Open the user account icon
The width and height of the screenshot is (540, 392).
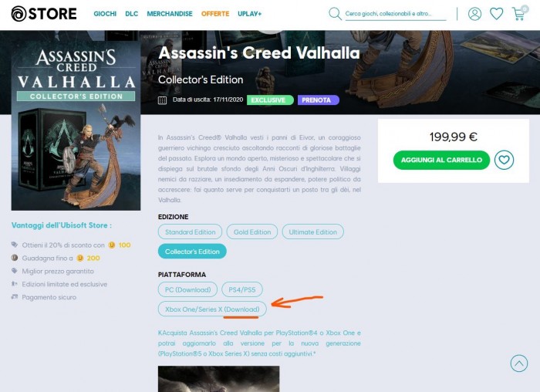pos(474,14)
